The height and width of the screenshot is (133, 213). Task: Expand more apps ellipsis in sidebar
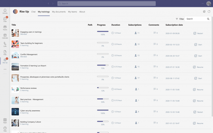pyautogui.click(x=5, y=69)
